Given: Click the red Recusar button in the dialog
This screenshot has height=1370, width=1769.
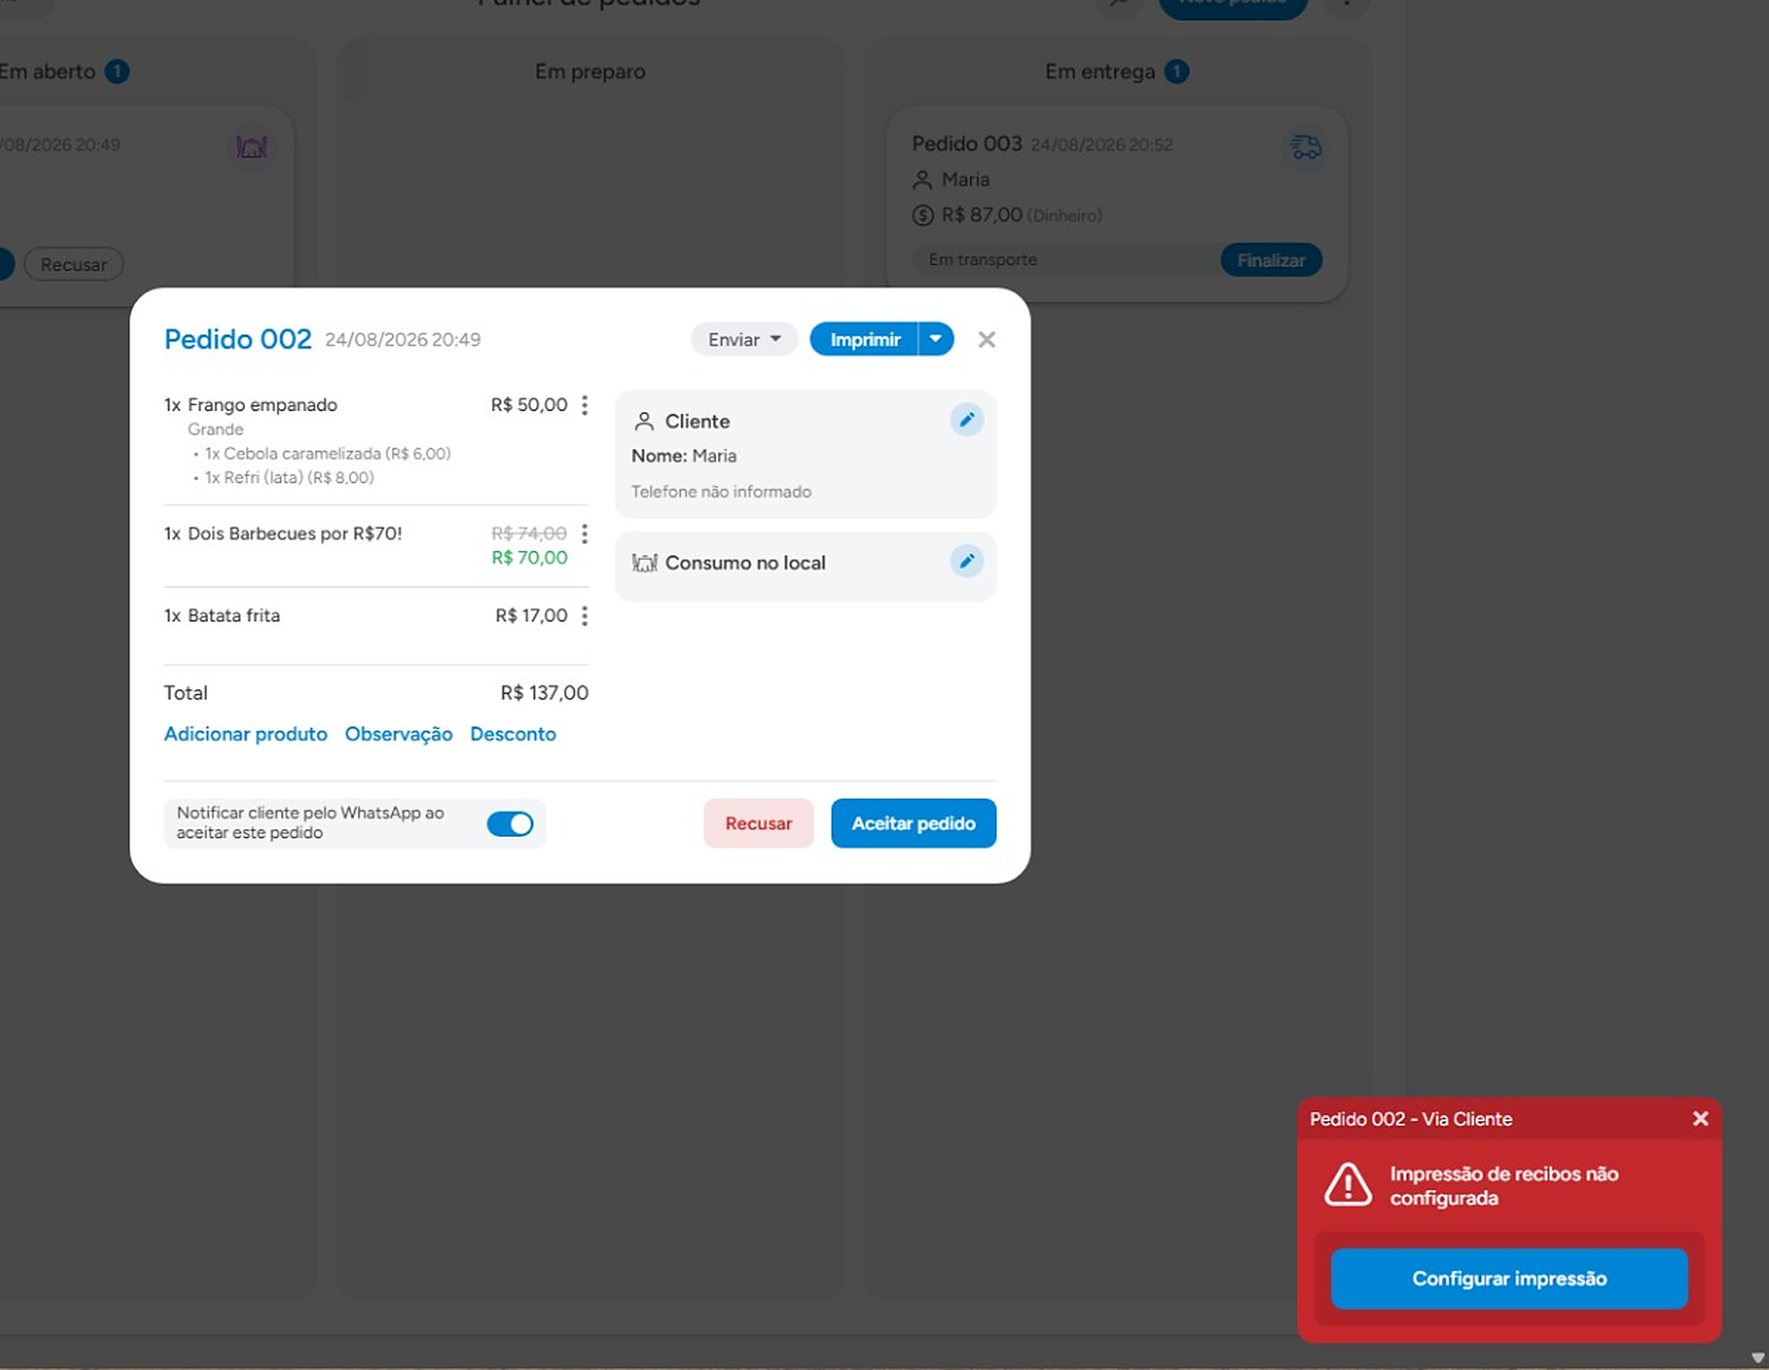Looking at the screenshot, I should pos(758,823).
